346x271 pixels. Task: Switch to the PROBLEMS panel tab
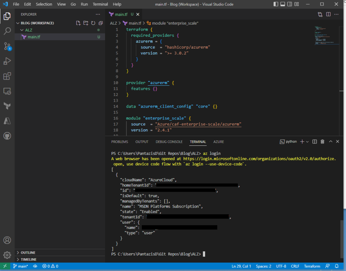coord(120,142)
